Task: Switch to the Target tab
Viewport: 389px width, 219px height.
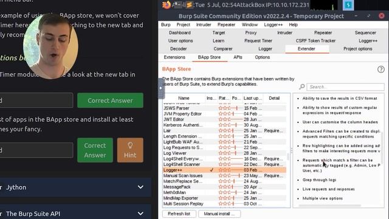Action: 219,32
